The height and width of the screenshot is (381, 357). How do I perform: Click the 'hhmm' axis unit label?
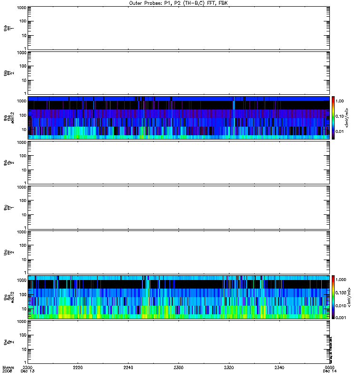[x=8, y=367]
